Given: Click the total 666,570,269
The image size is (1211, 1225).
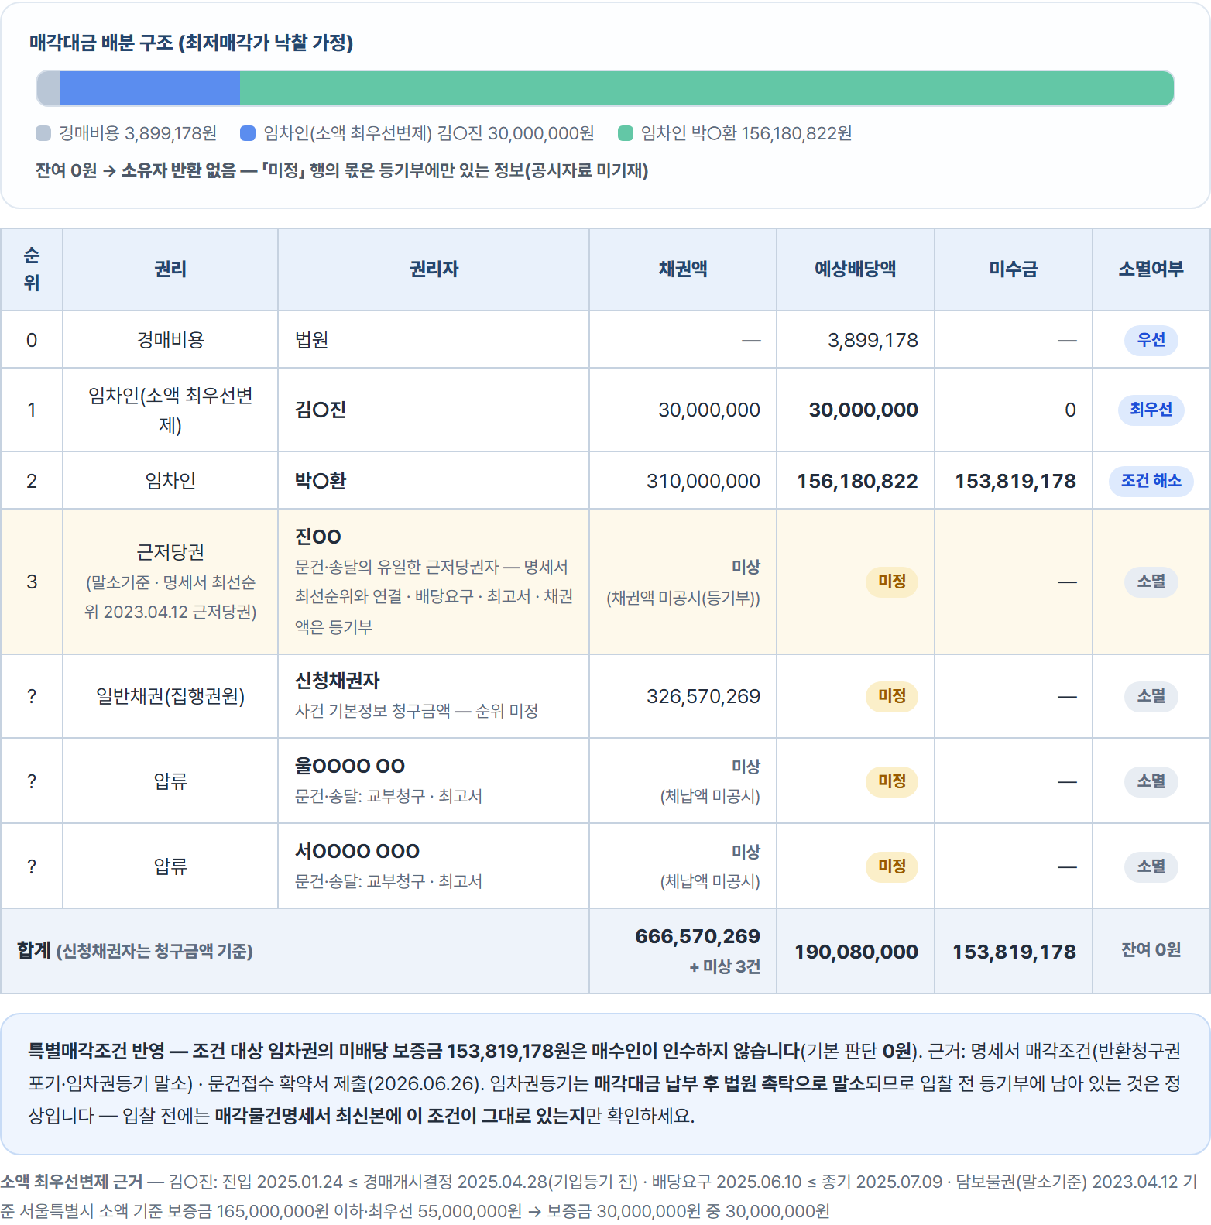Looking at the screenshot, I should coord(698,936).
